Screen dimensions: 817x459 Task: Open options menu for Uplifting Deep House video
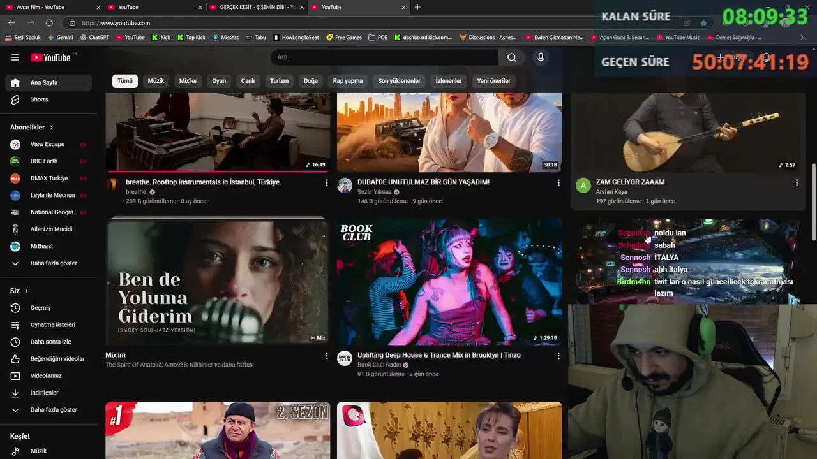(x=558, y=356)
